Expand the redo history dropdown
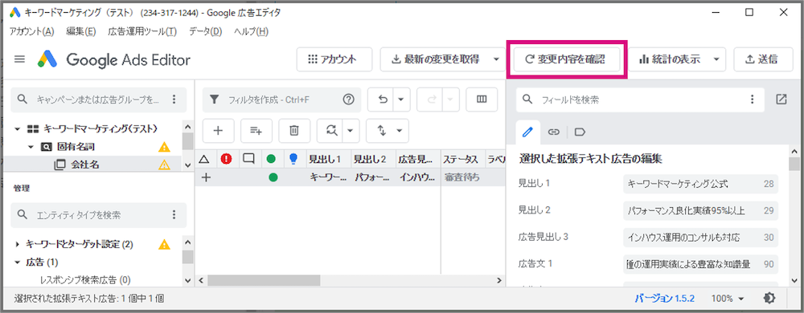The height and width of the screenshot is (313, 804). coord(450,100)
